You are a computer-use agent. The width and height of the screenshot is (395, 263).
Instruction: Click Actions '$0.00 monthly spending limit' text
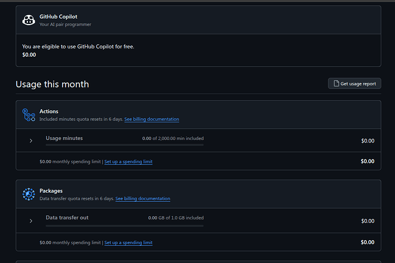click(x=70, y=162)
